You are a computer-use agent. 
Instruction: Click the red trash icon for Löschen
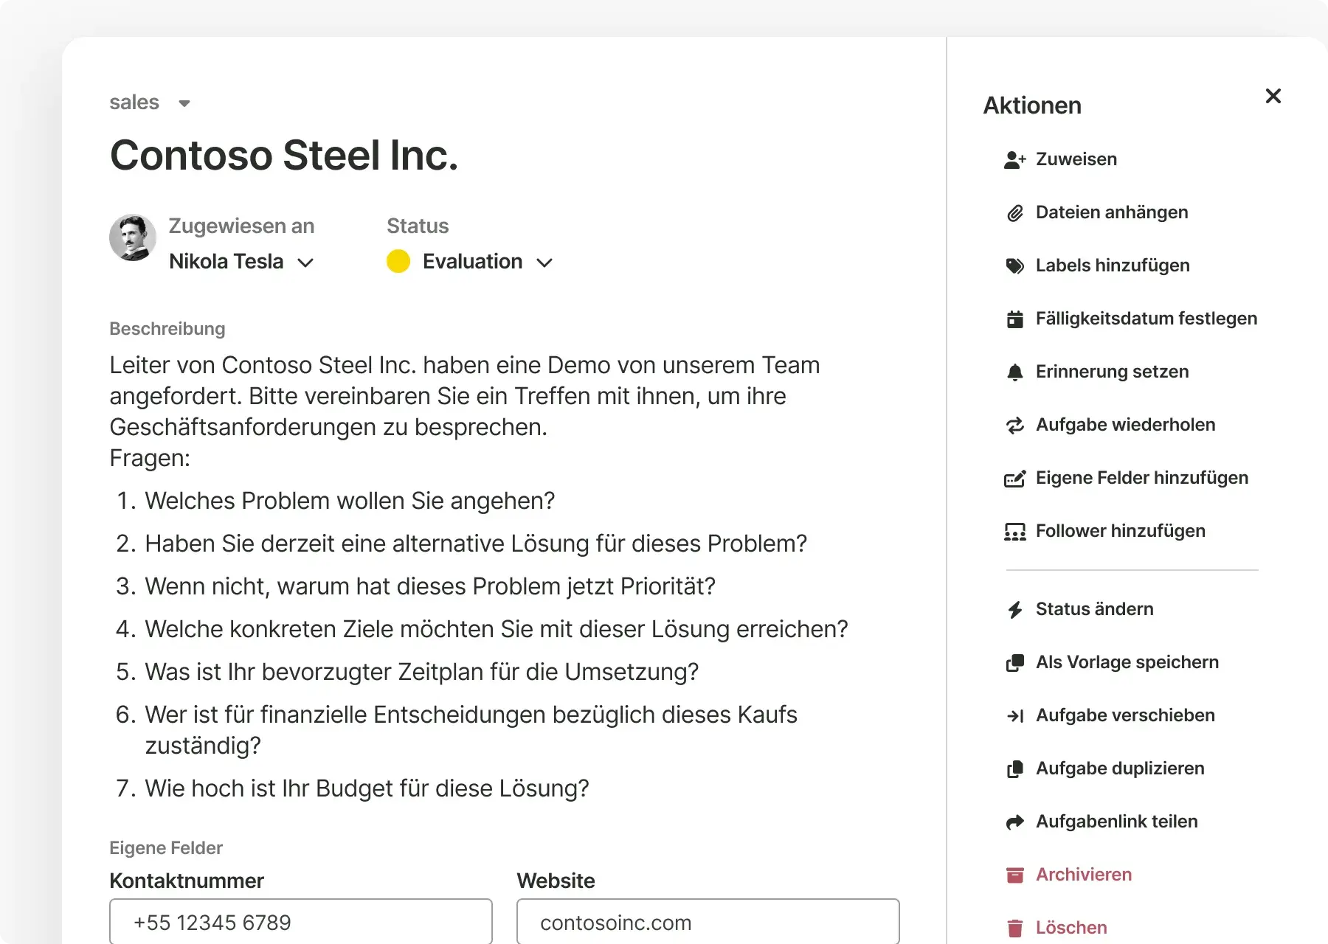pyautogui.click(x=1015, y=928)
